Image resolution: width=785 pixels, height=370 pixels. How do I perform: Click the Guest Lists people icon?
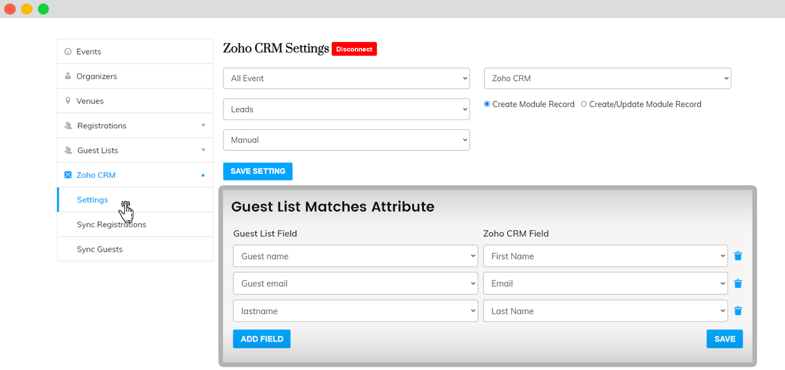[68, 150]
